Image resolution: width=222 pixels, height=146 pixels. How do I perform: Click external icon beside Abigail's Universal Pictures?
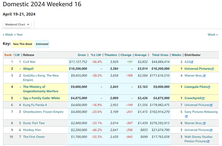tap(212, 69)
